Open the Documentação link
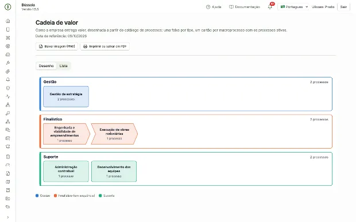Viewport: 356px width, 222px height. [245, 7]
